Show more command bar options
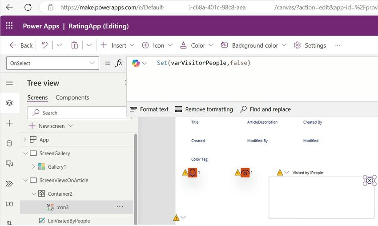 point(338,45)
